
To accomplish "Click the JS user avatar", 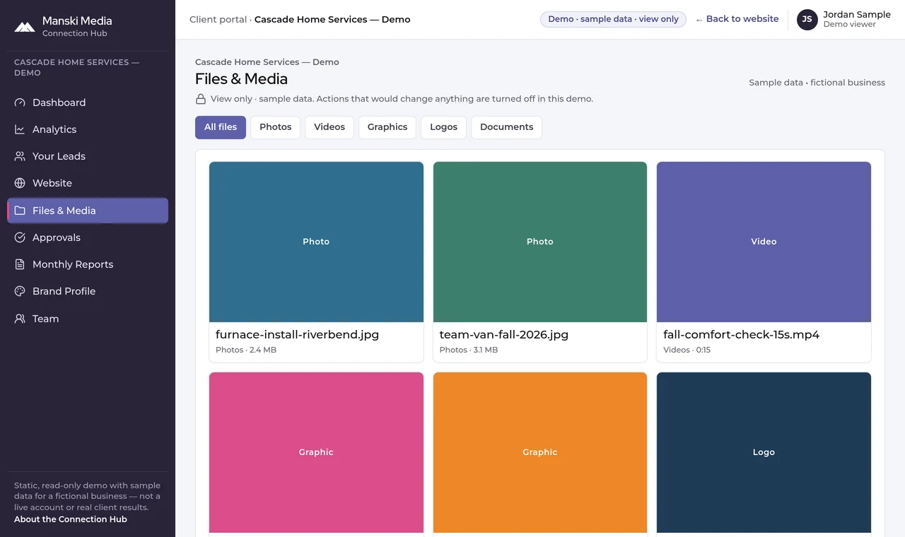I will 807,20.
